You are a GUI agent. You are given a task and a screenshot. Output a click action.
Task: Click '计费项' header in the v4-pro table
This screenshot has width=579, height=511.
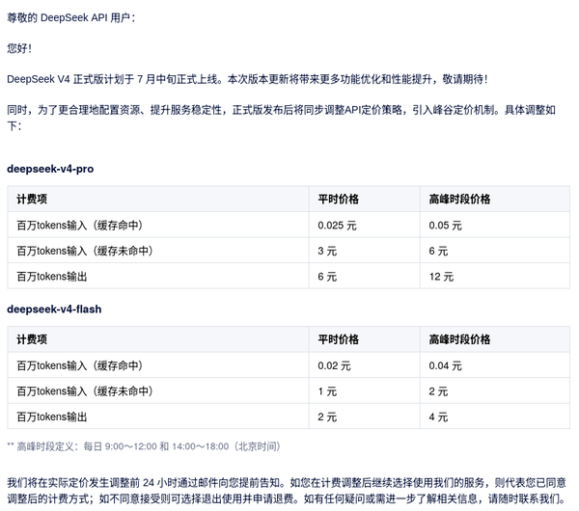[32, 200]
